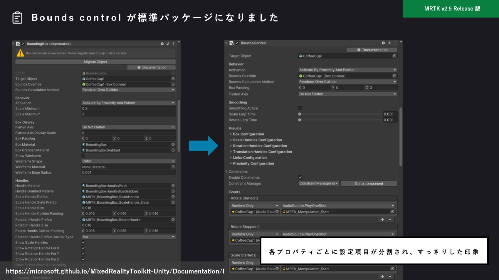The height and width of the screenshot is (280, 499).
Task: Open picker for Rotate Started CoffeeCup1 audio source
Action: pyautogui.click(x=277, y=212)
